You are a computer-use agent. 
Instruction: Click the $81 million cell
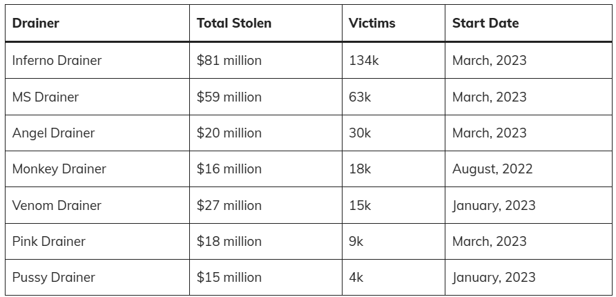229,61
